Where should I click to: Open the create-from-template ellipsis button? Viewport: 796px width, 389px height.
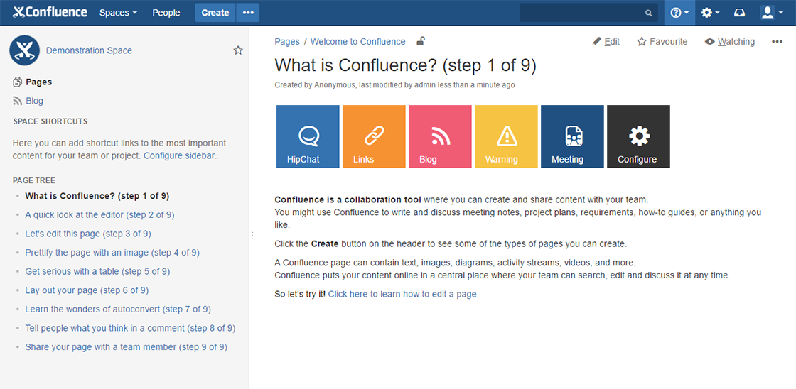[x=248, y=13]
